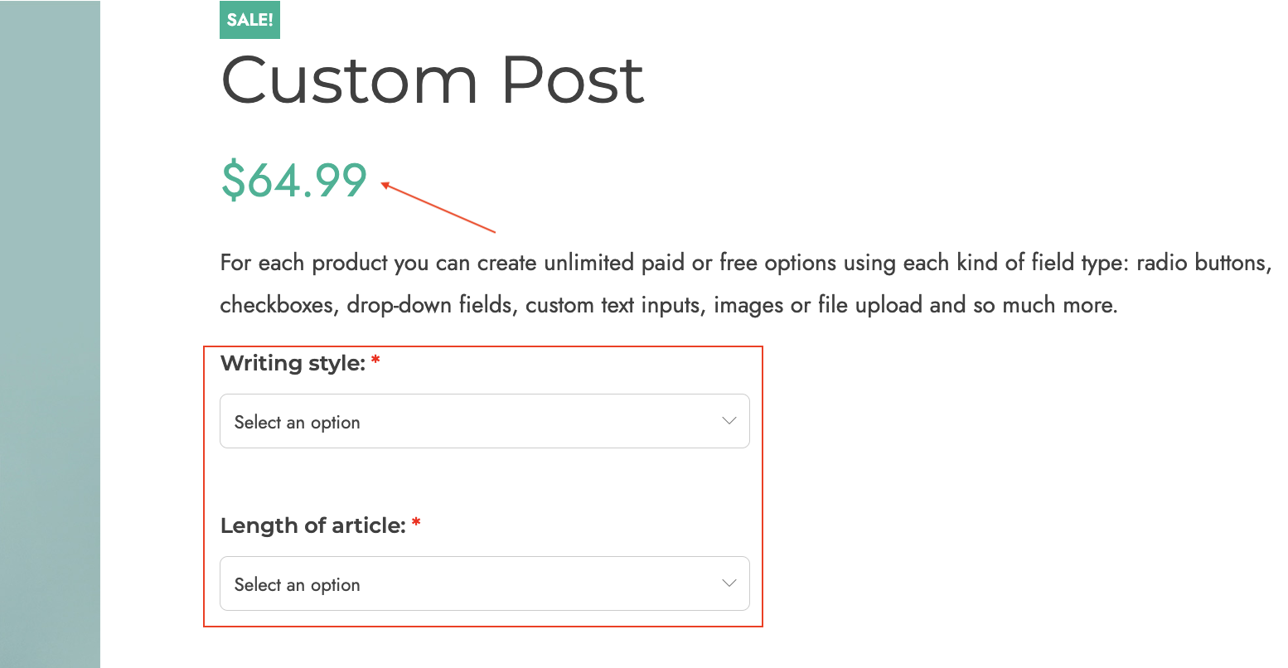The image size is (1288, 668).
Task: Click the green SALE! badge
Action: [249, 19]
